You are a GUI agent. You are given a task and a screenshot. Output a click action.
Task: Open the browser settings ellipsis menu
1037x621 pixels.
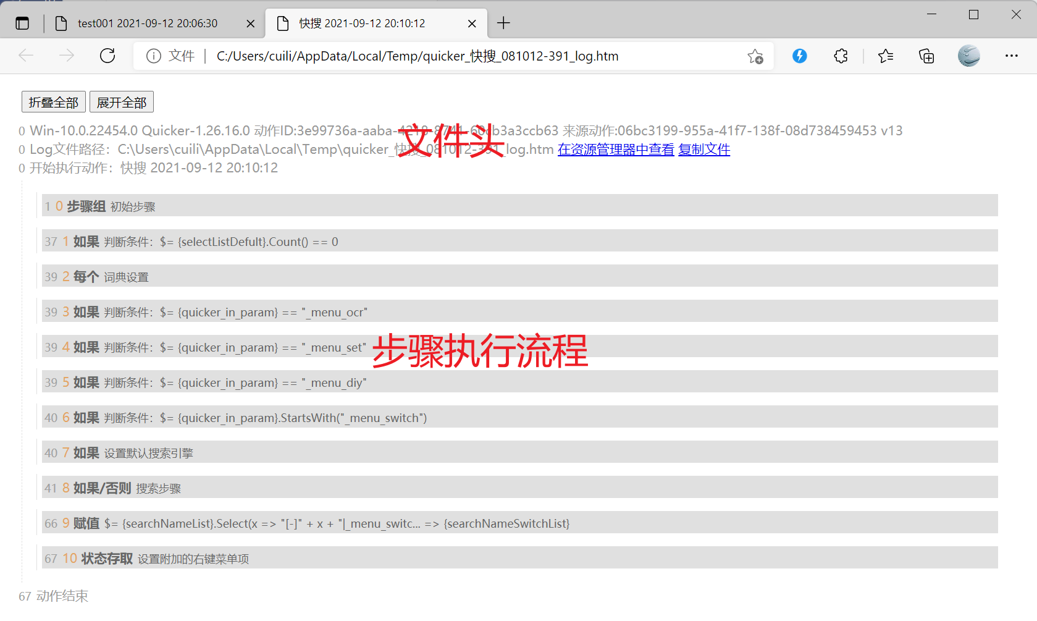1011,56
